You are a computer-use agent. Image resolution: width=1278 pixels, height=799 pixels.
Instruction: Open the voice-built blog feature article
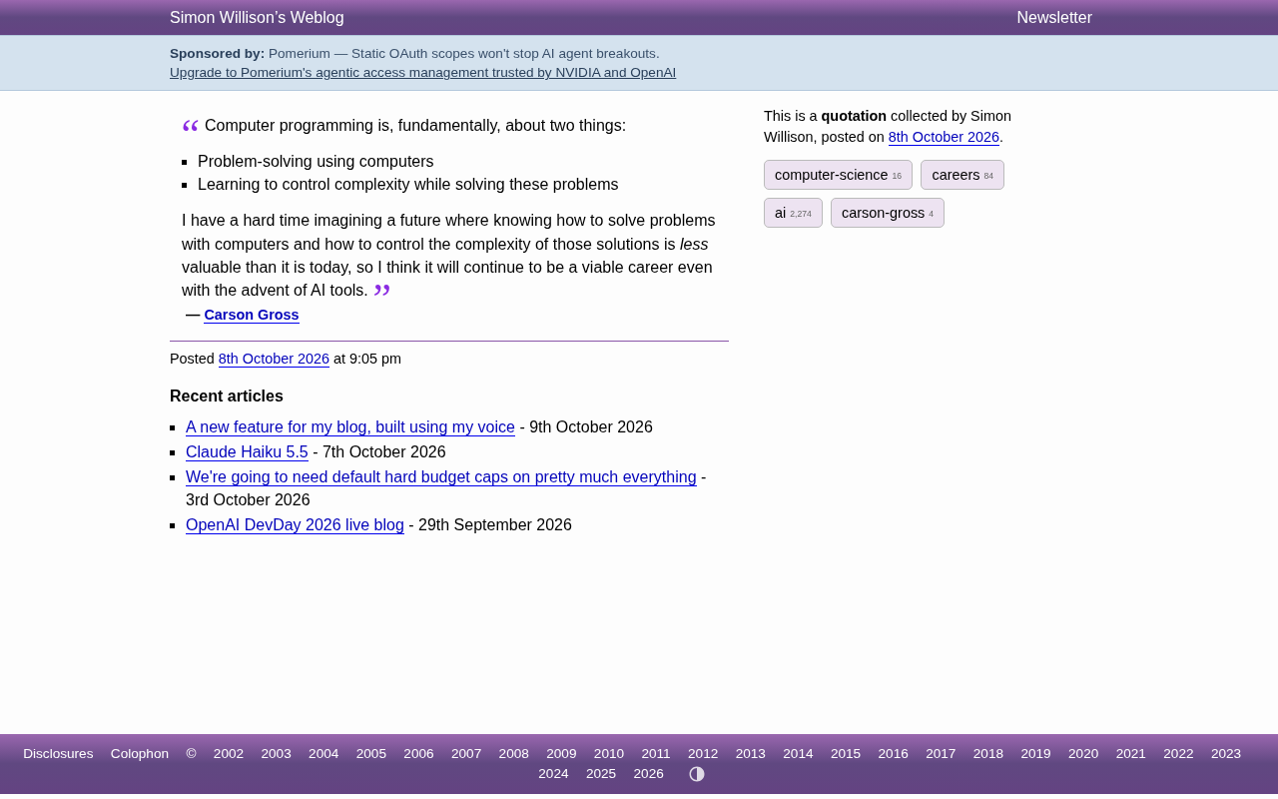pos(350,427)
